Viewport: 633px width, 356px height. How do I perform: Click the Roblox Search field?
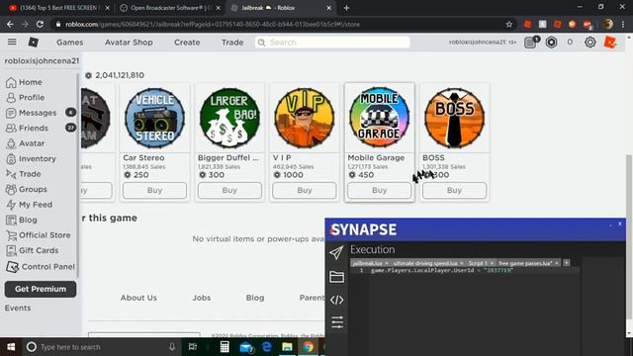tap(332, 43)
